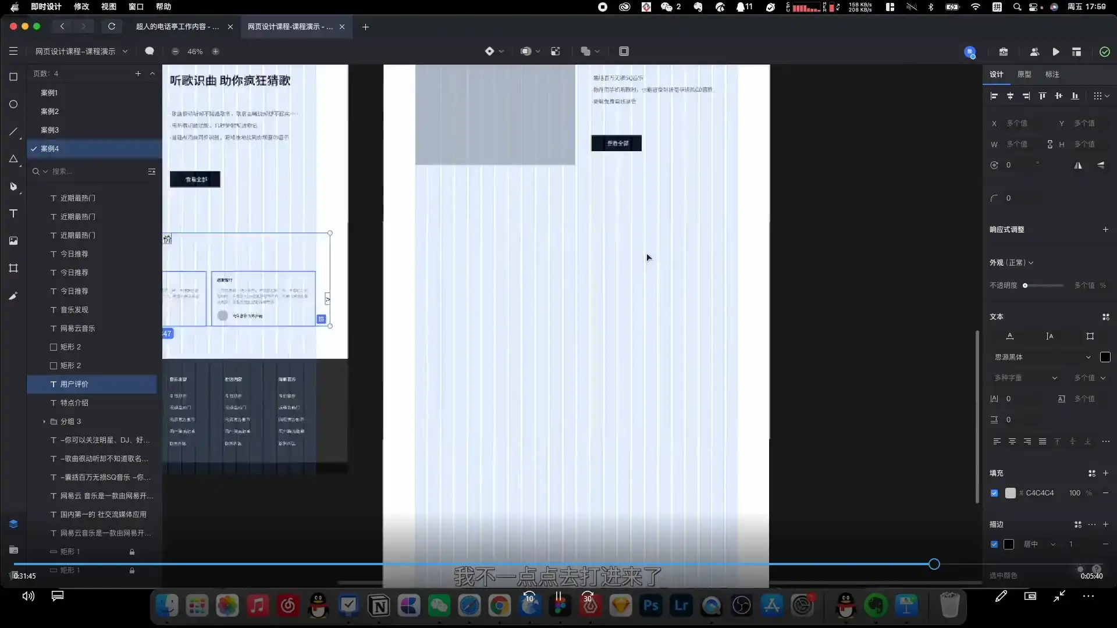
Task: Click the fill color swatch C4C4C4
Action: tap(1011, 493)
